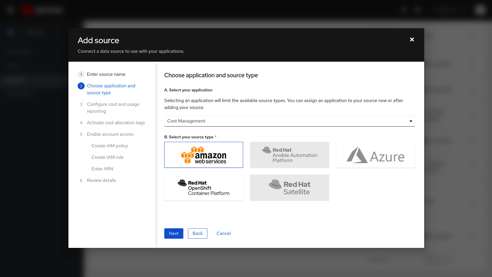Image resolution: width=492 pixels, height=277 pixels.
Task: Click the step 1 number circle
Action: point(81,74)
